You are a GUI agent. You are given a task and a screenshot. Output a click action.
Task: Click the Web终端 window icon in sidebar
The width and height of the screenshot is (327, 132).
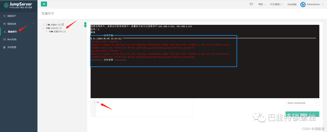[x=4, y=39]
